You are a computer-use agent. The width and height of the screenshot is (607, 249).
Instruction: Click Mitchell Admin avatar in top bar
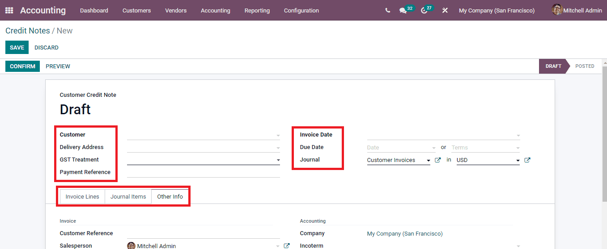click(x=557, y=10)
